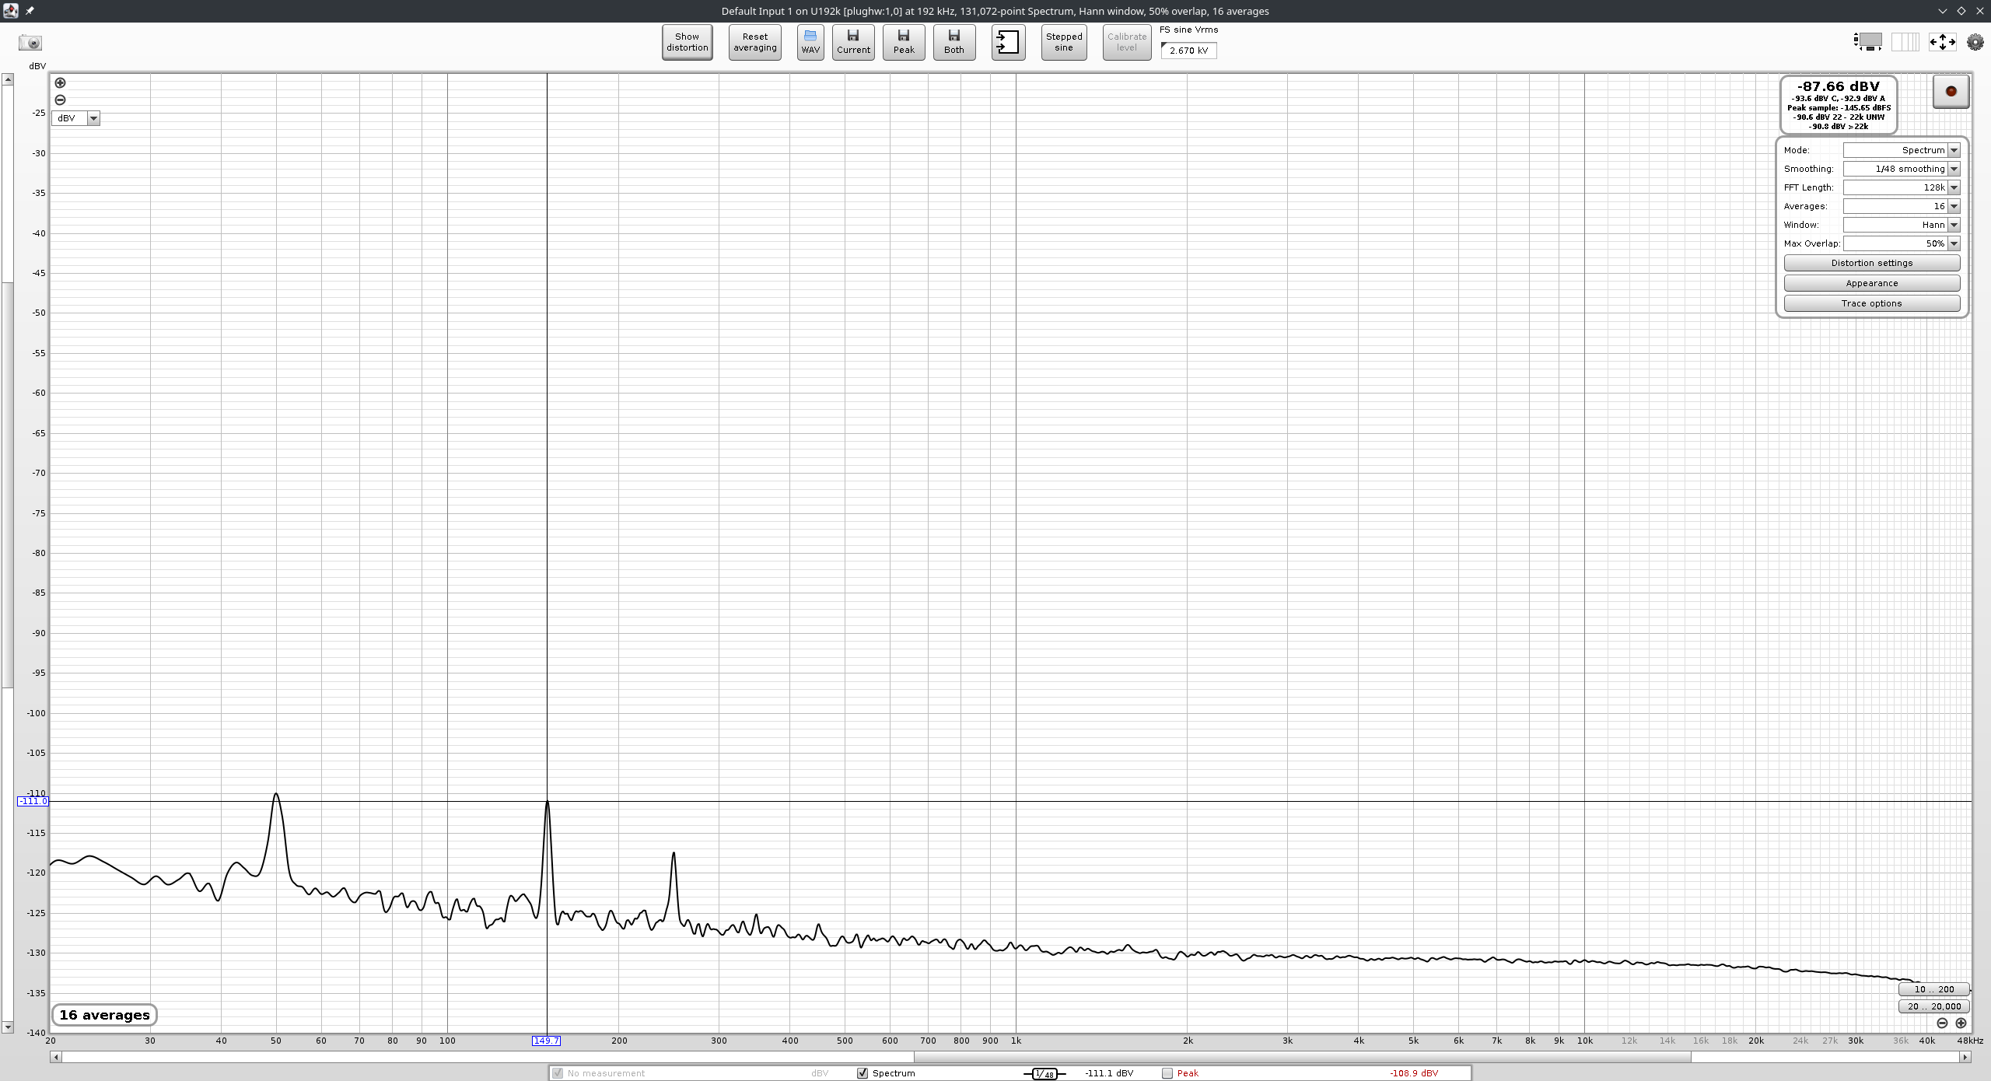Click the Calibrate level button
The height and width of the screenshot is (1081, 1991).
(x=1127, y=42)
